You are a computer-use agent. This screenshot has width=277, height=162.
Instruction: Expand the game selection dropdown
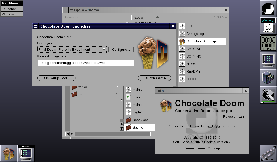(x=72, y=49)
